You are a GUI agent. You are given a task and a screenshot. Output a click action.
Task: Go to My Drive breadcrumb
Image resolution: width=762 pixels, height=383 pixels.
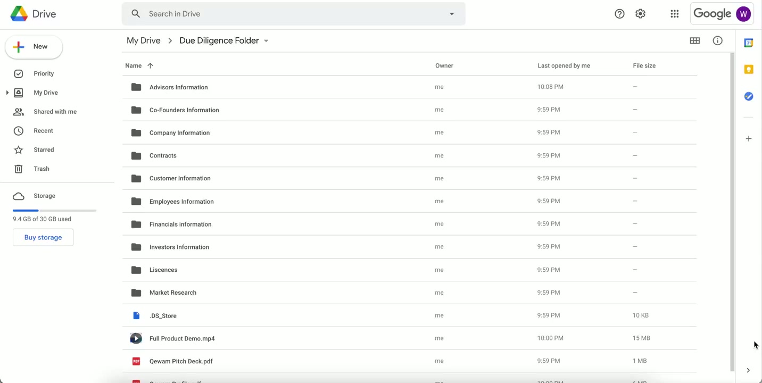coord(144,40)
